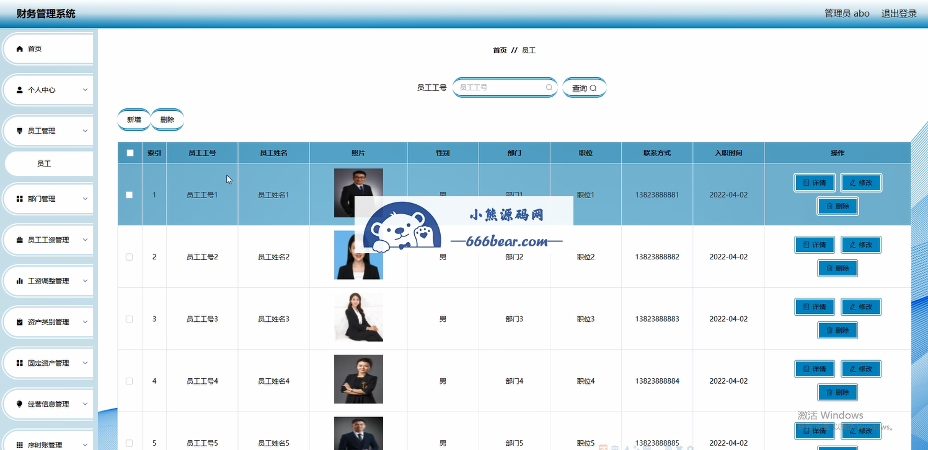Image resolution: width=928 pixels, height=450 pixels.
Task: Click 首页 in the breadcrumb
Action: coord(500,50)
